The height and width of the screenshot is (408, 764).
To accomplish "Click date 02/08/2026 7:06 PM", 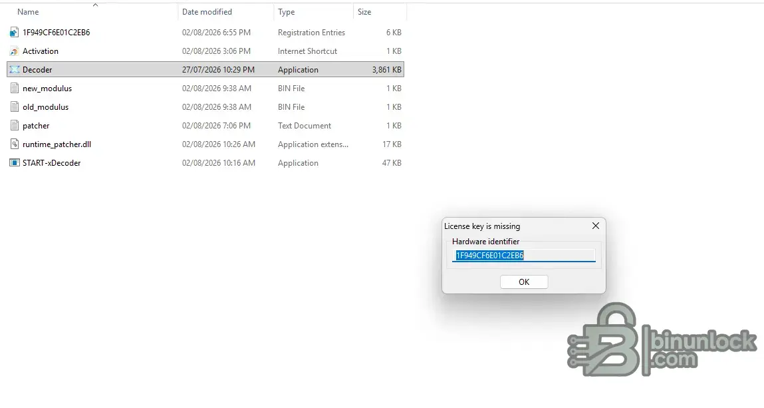I will pos(216,126).
